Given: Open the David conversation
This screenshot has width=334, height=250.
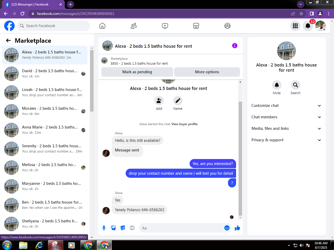Looking at the screenshot, I should [x=45, y=74].
